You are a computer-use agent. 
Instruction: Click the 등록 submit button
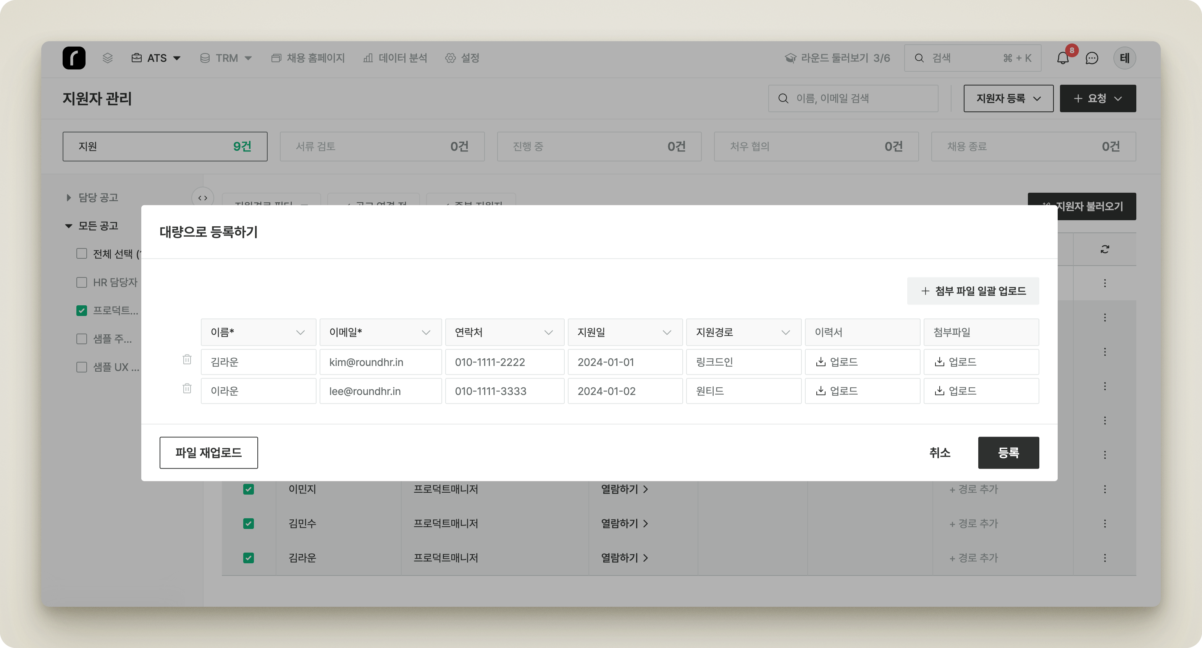pos(1008,453)
